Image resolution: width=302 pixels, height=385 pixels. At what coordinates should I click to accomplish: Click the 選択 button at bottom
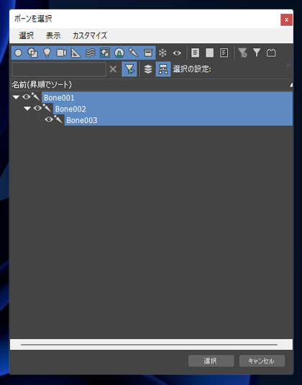pyautogui.click(x=211, y=361)
